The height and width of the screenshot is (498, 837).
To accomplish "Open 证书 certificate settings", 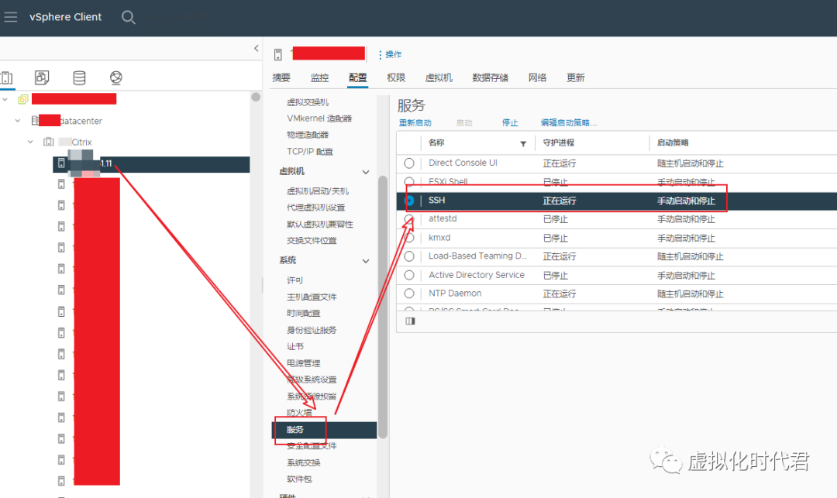I will pyautogui.click(x=295, y=346).
